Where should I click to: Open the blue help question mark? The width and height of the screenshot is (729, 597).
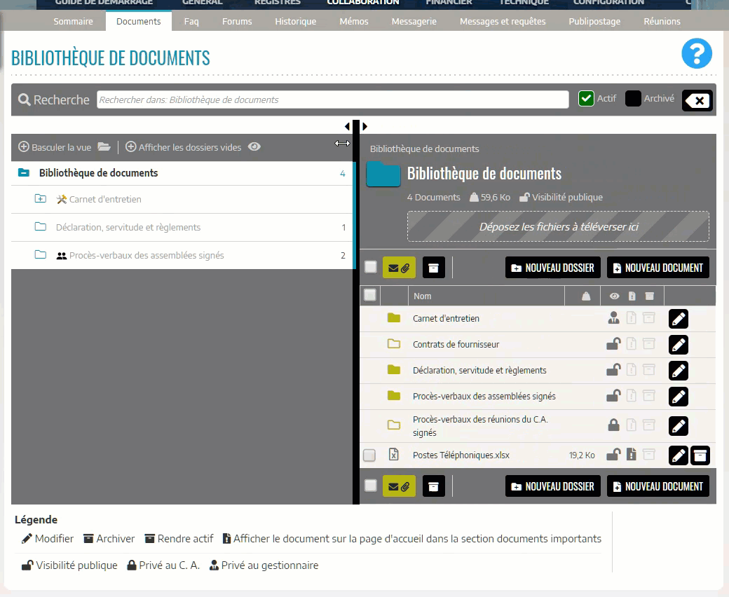(696, 53)
